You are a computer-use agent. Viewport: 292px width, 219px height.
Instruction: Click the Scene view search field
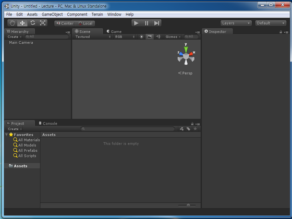[x=191, y=36]
